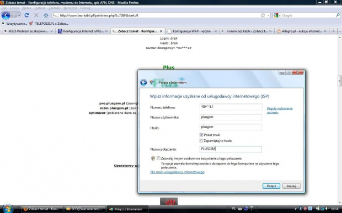This screenshot has height=213, width=342.
Task: Open the Zakładki menu
Action: pos(54,8)
